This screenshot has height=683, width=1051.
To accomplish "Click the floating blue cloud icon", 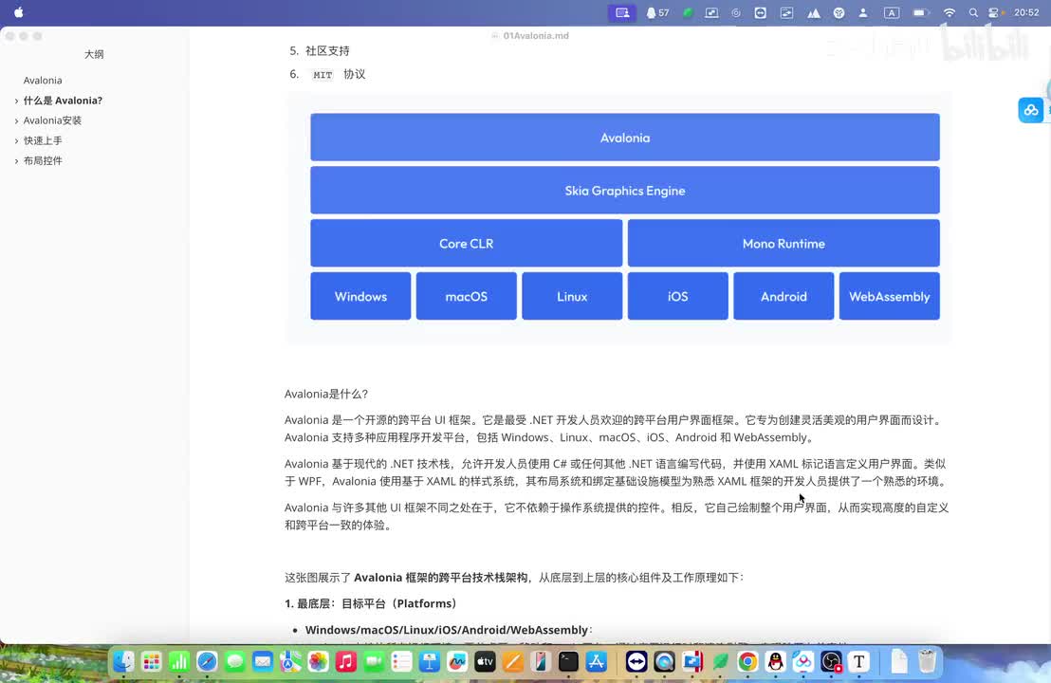I will (x=1031, y=110).
